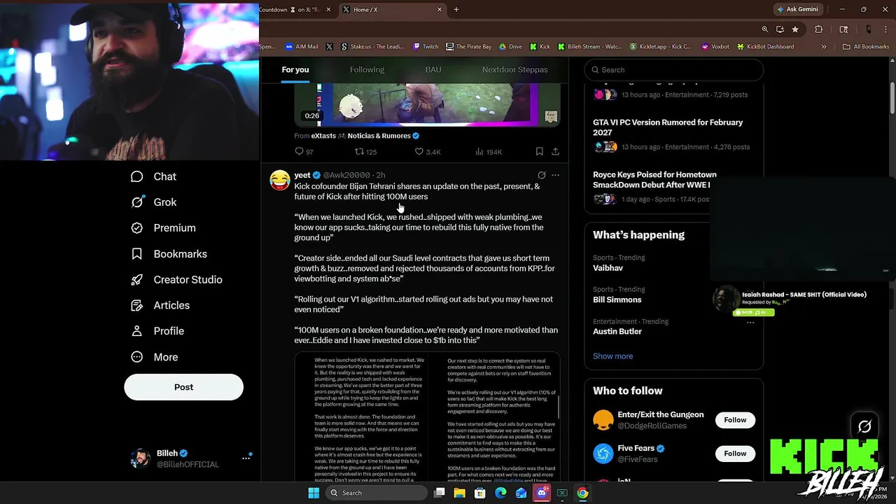
Task: Open the floating Grok button
Action: (864, 426)
